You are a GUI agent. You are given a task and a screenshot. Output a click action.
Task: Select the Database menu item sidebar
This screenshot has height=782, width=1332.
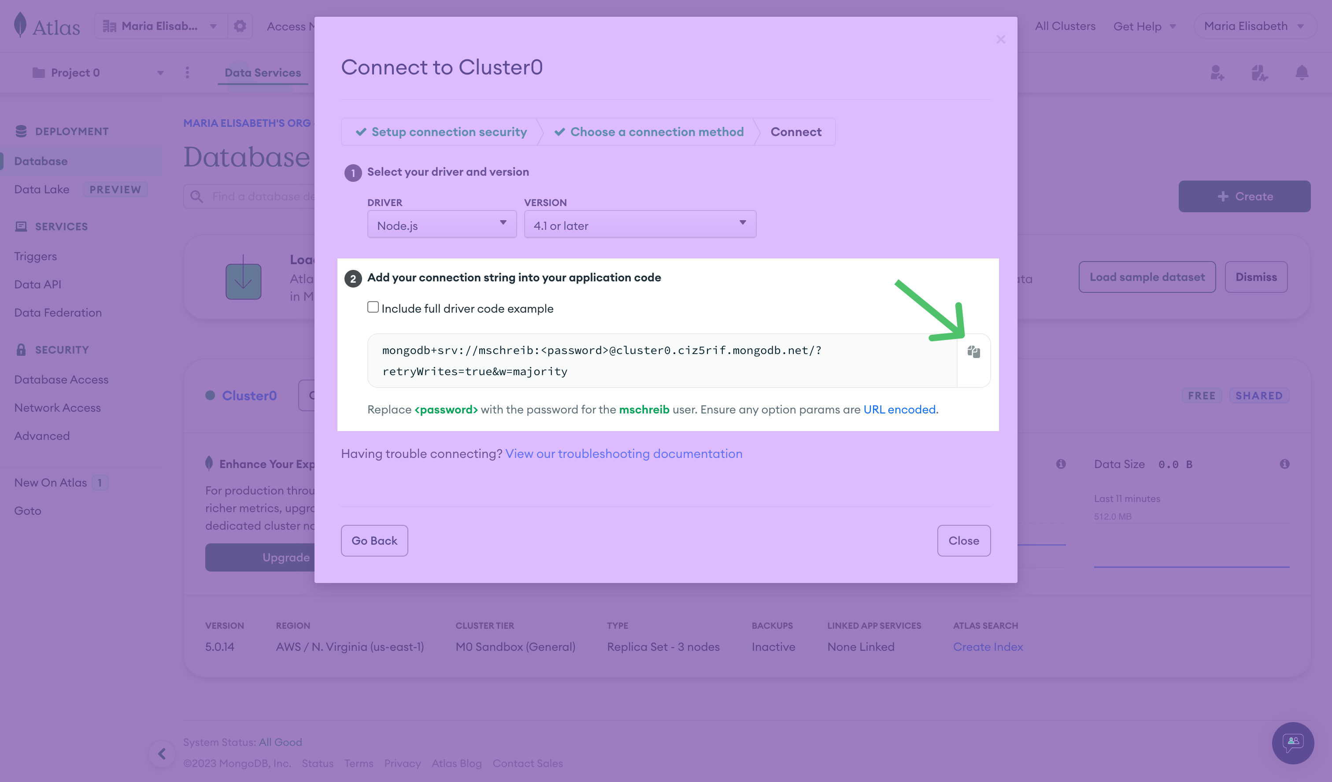pyautogui.click(x=41, y=160)
